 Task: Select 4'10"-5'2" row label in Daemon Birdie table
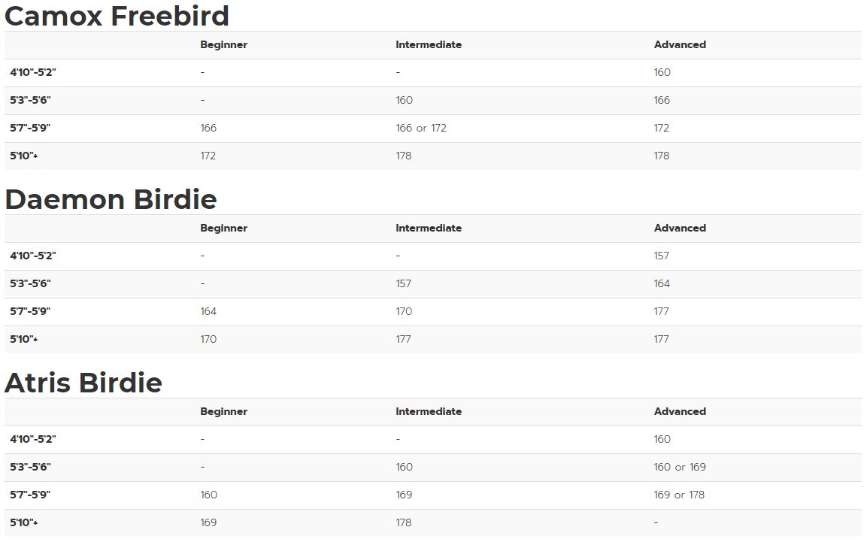click(33, 256)
